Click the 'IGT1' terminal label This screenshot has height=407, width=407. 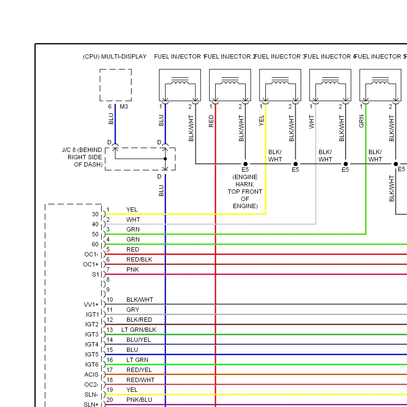[93, 314]
